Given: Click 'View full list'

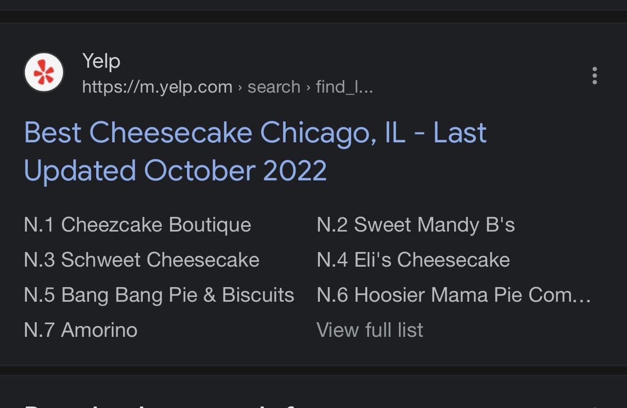Looking at the screenshot, I should coord(370,330).
